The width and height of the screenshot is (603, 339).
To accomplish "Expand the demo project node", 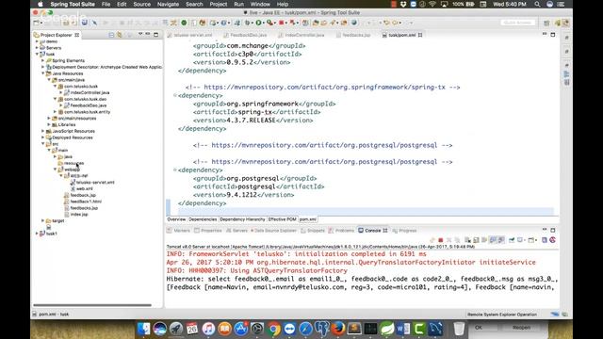I will pos(38,41).
